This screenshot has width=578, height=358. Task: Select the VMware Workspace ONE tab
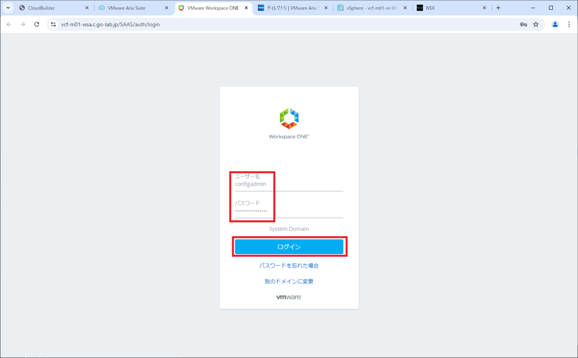point(212,8)
